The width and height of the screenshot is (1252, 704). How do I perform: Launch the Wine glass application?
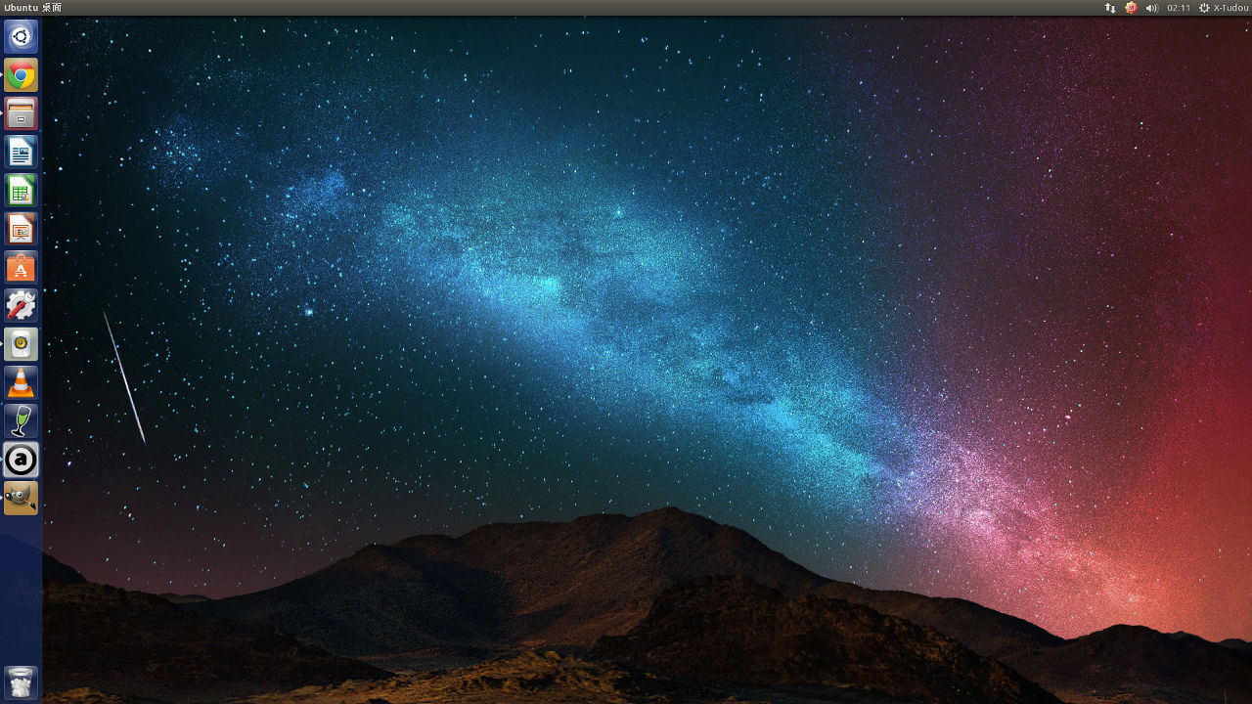(21, 421)
